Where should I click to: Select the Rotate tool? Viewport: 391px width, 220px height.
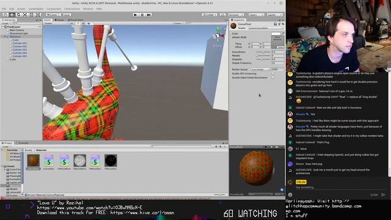click(x=18, y=15)
